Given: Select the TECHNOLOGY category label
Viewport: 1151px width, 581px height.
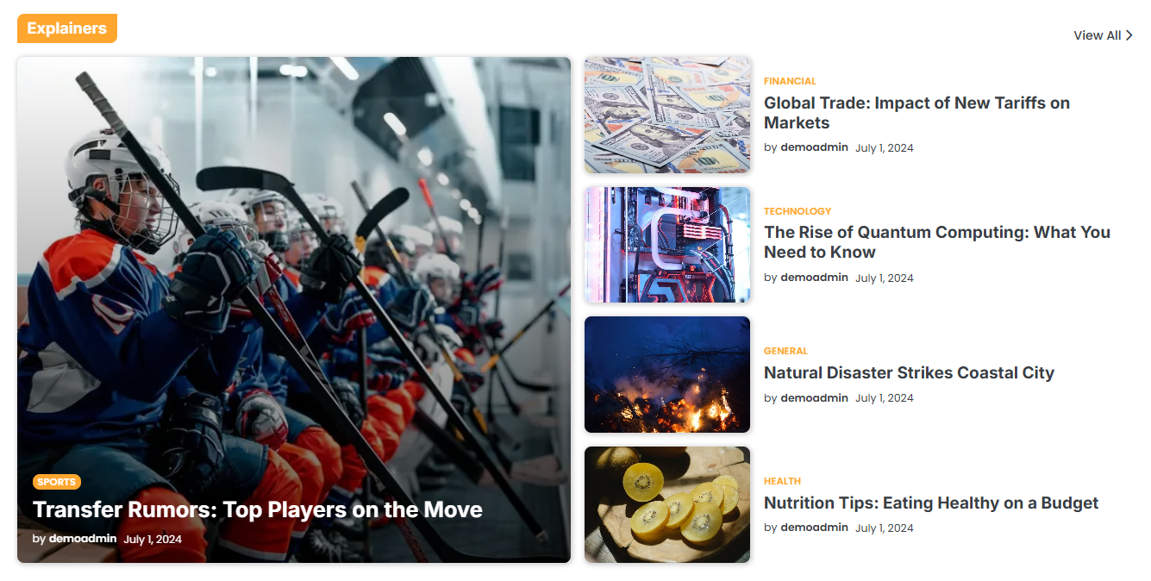Looking at the screenshot, I should tap(798, 211).
